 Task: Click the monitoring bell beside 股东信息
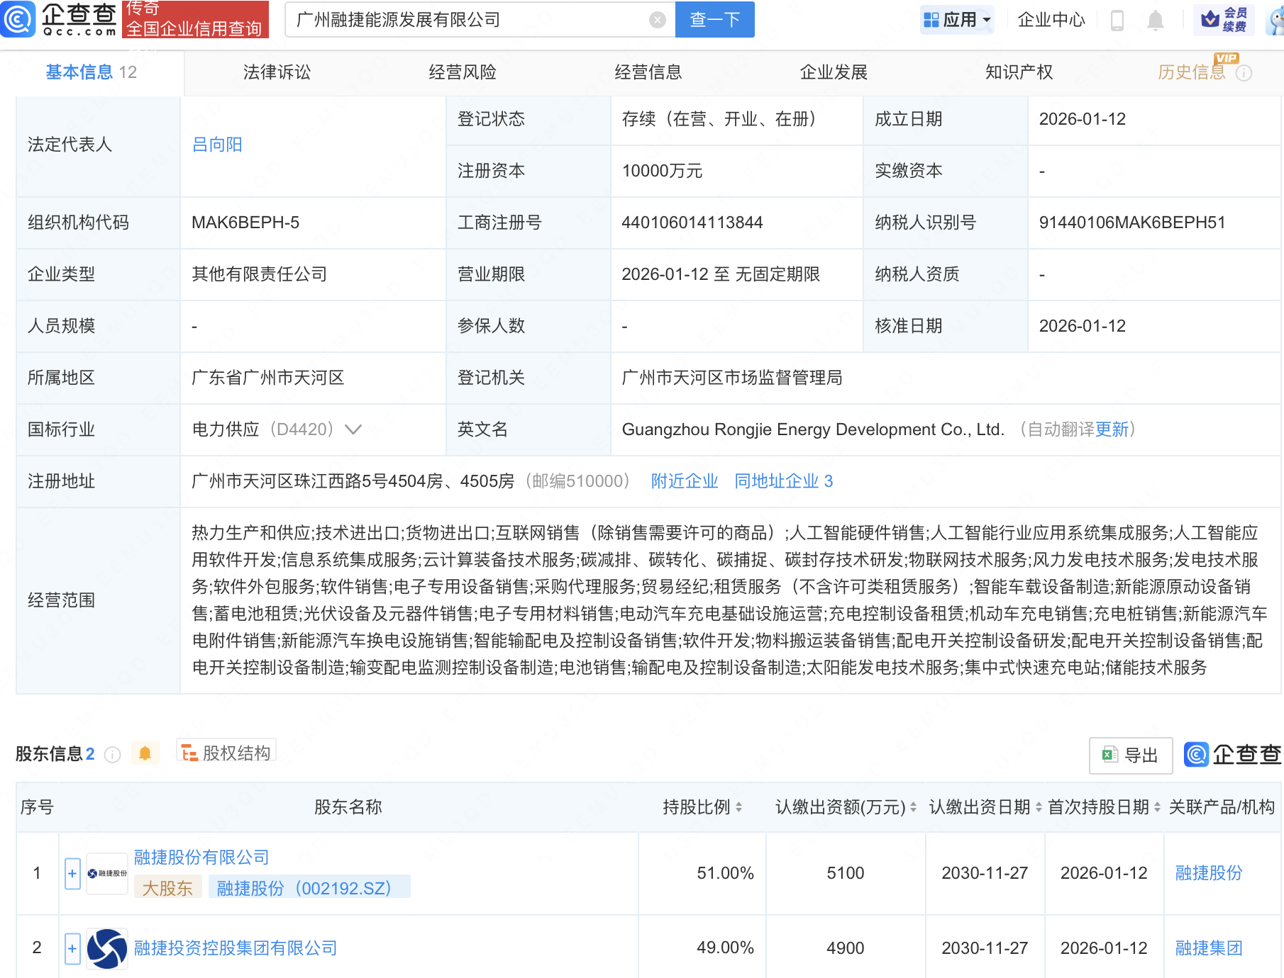click(x=146, y=753)
